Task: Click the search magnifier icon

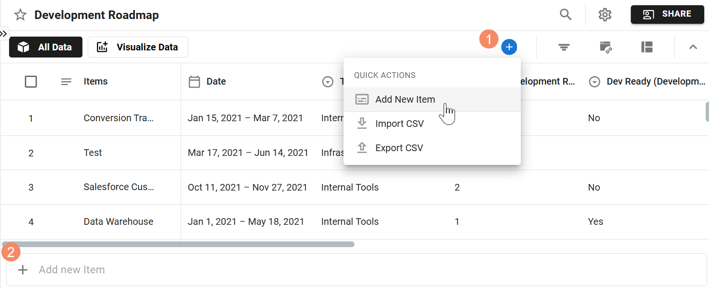Action: pos(566,14)
